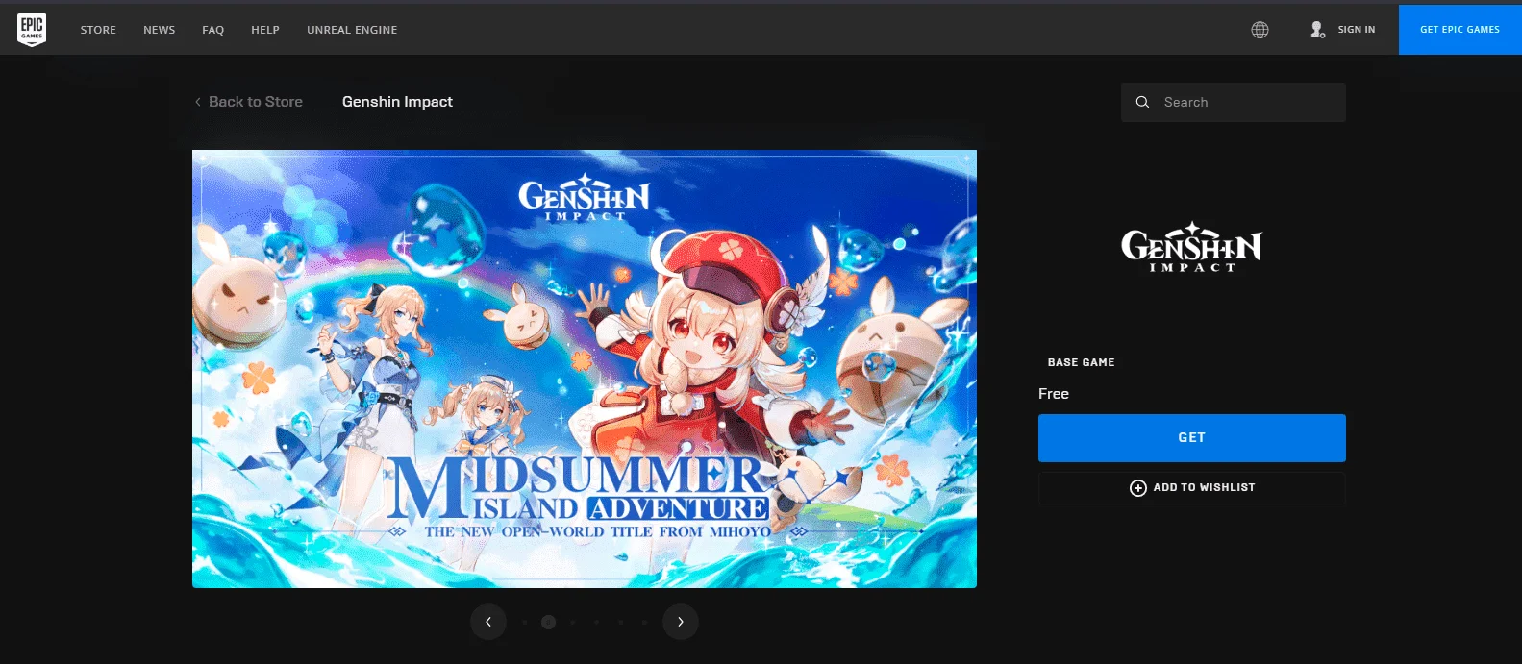
Task: Open the FAQ nav item
Action: coord(213,30)
